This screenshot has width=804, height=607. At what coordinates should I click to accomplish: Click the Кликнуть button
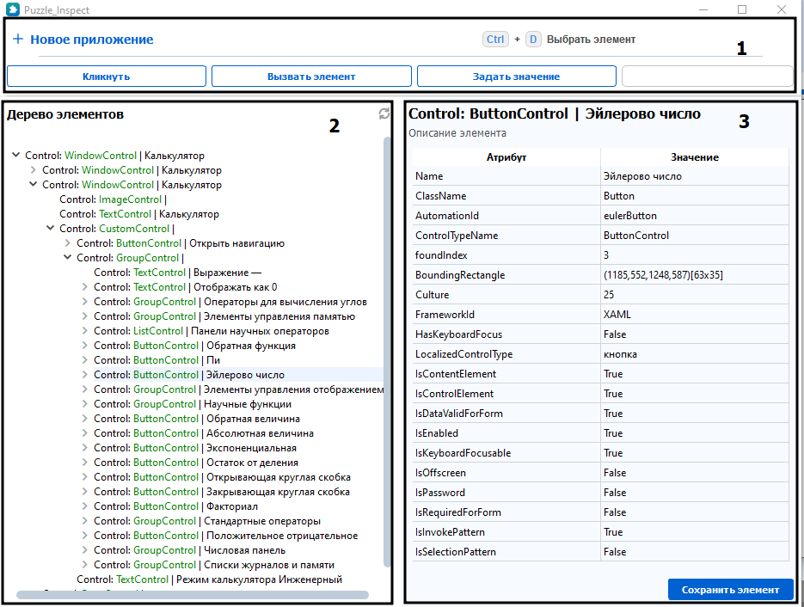pos(107,77)
